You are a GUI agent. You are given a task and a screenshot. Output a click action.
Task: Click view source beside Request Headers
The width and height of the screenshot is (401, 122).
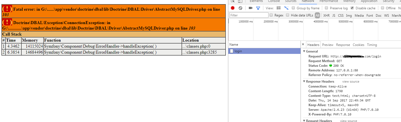coord(348,121)
